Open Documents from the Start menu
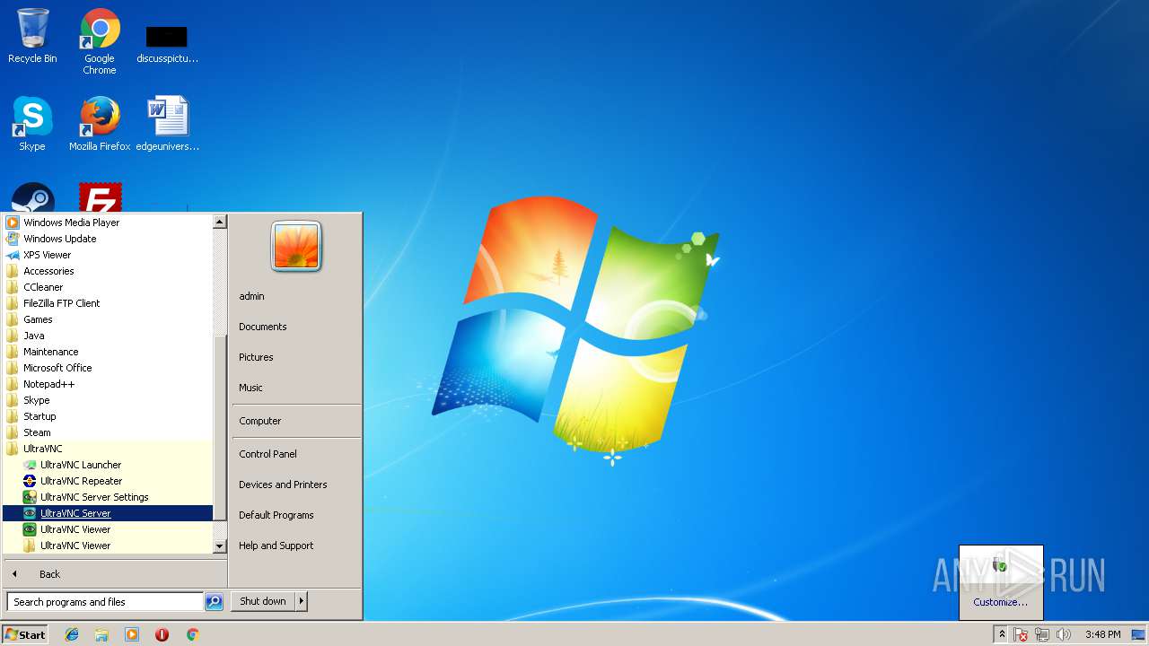The width and height of the screenshot is (1149, 646). coord(295,327)
